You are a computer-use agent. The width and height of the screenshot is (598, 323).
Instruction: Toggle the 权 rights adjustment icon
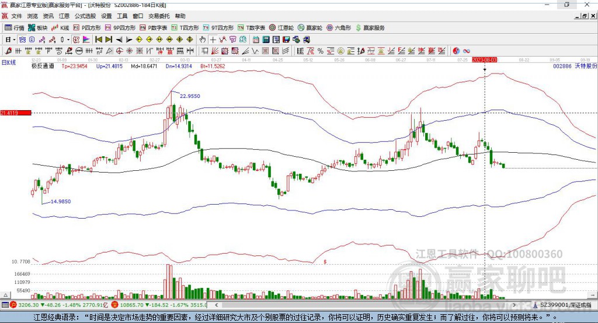[x=77, y=40]
